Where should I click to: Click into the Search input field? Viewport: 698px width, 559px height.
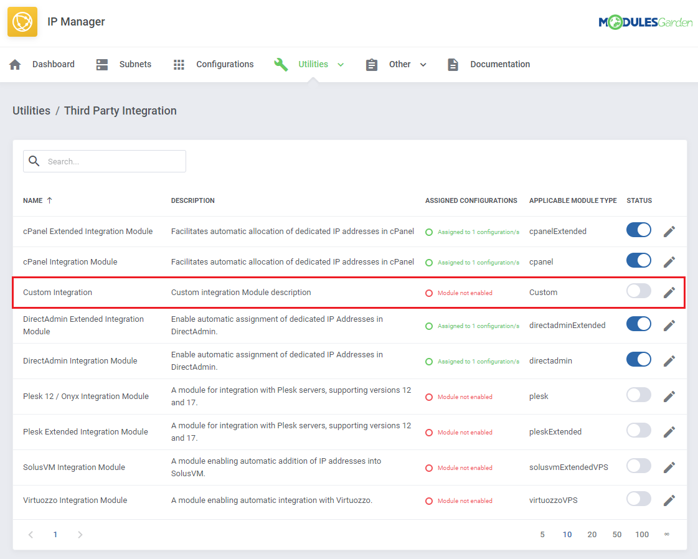[x=112, y=161]
